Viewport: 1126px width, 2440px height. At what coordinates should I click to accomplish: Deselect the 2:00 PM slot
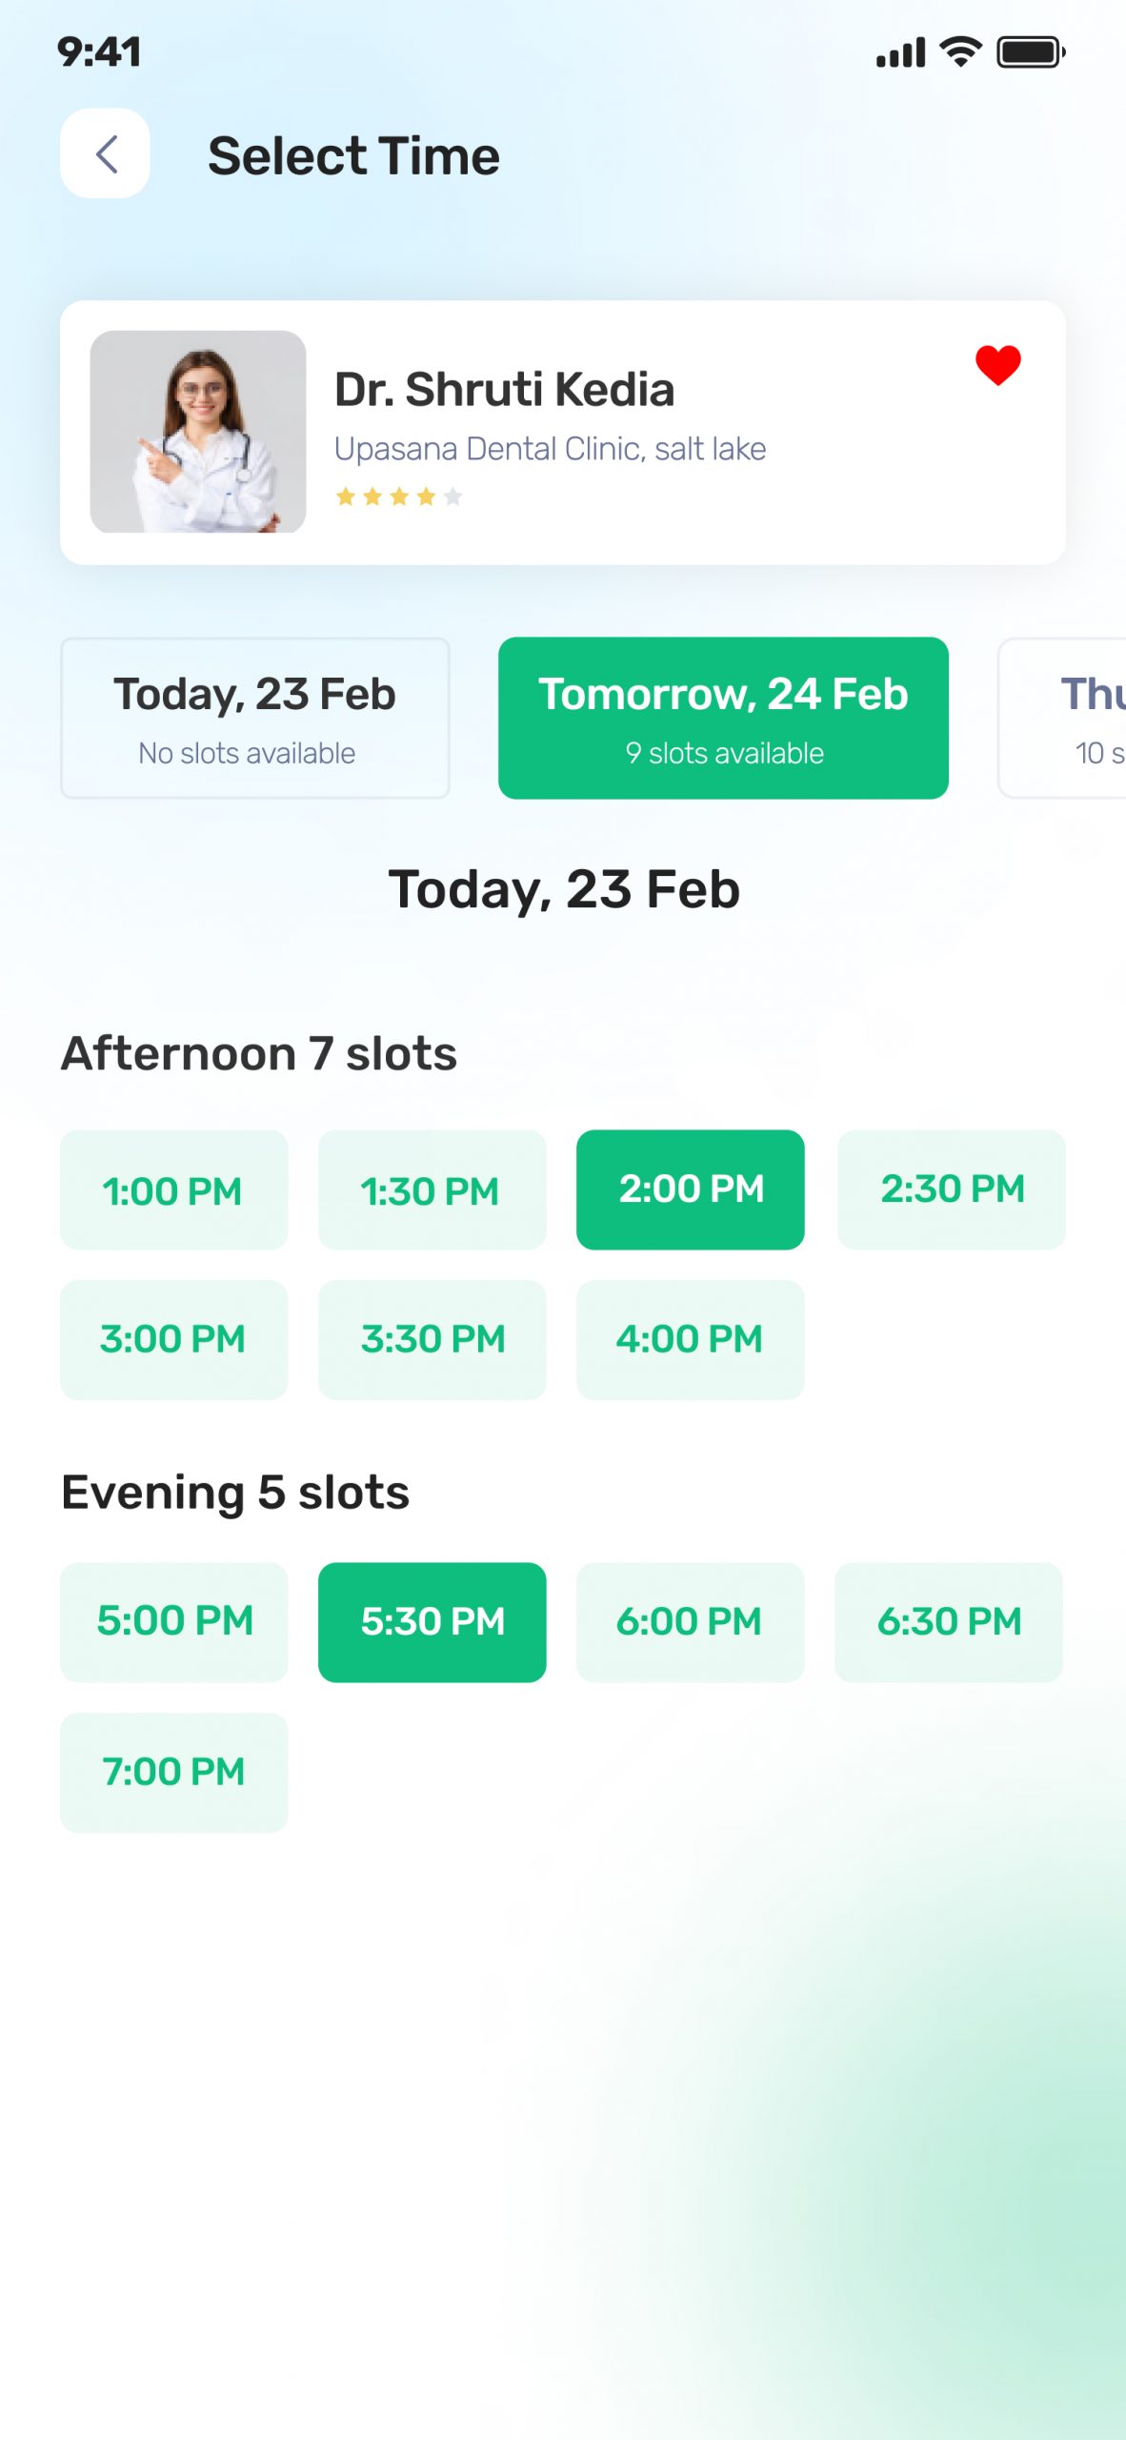click(x=690, y=1189)
